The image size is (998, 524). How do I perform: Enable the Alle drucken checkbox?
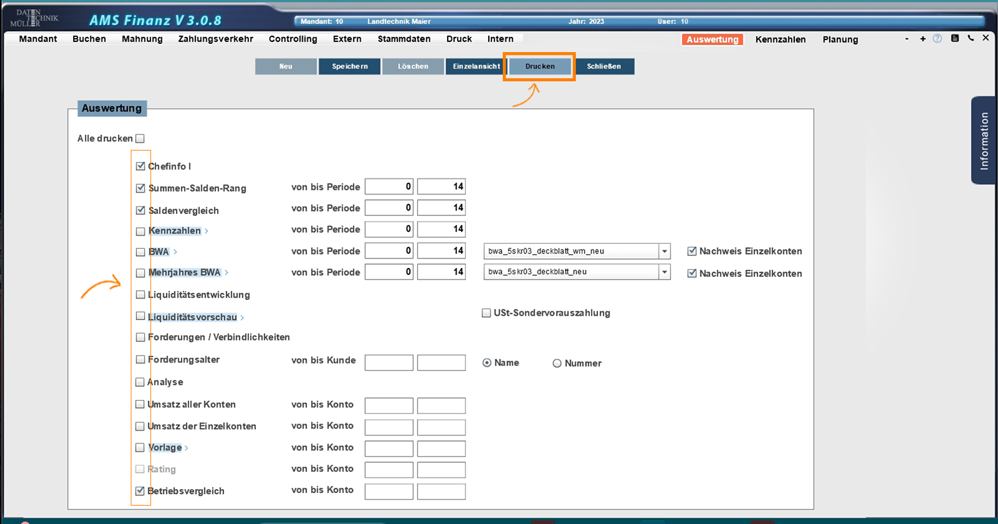(140, 138)
